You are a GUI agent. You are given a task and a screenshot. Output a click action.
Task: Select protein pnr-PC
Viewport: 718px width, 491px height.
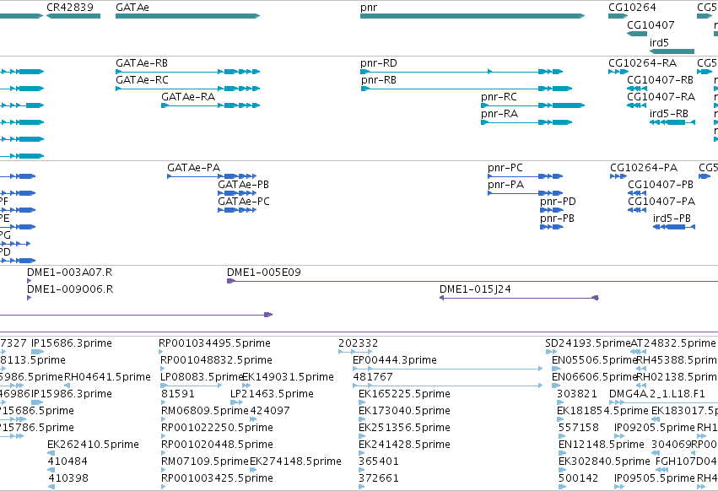[505, 168]
